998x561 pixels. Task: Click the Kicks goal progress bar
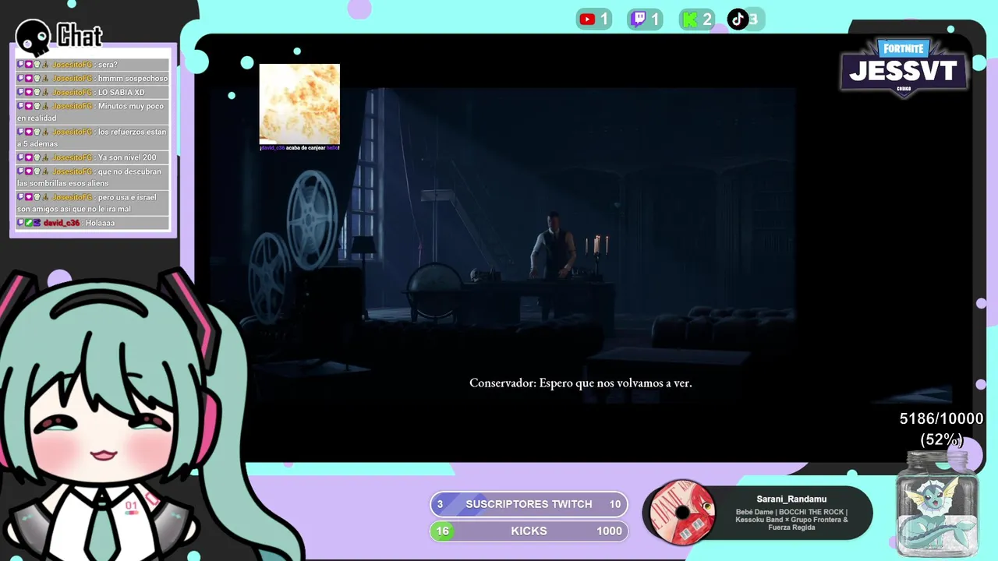(x=529, y=531)
